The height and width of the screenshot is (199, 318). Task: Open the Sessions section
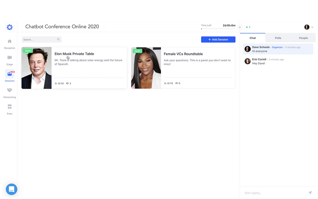10,76
